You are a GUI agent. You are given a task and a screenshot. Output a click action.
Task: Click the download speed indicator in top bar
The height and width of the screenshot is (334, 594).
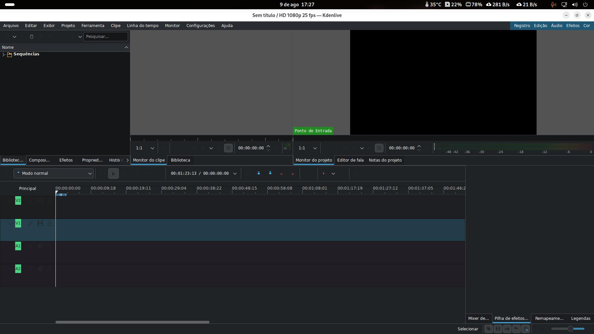tap(498, 5)
